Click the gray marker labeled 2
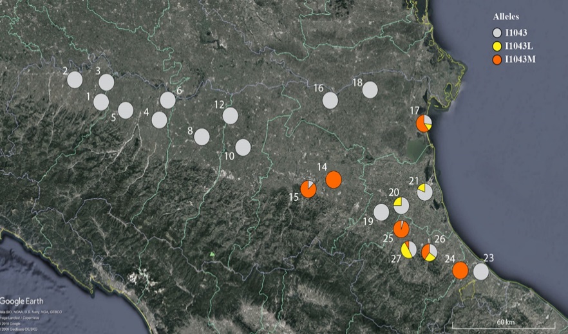Image resolution: width=568 pixels, height=334 pixels. [75, 80]
